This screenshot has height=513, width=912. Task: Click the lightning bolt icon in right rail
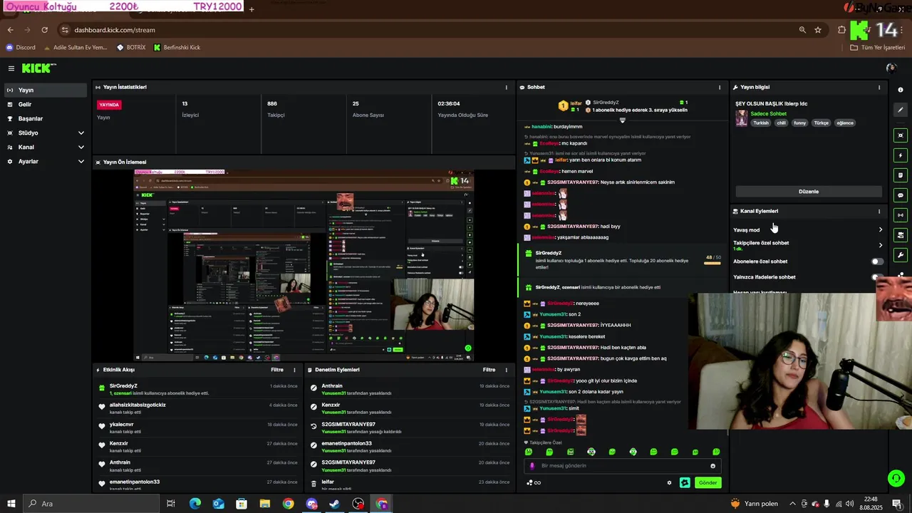(x=901, y=155)
